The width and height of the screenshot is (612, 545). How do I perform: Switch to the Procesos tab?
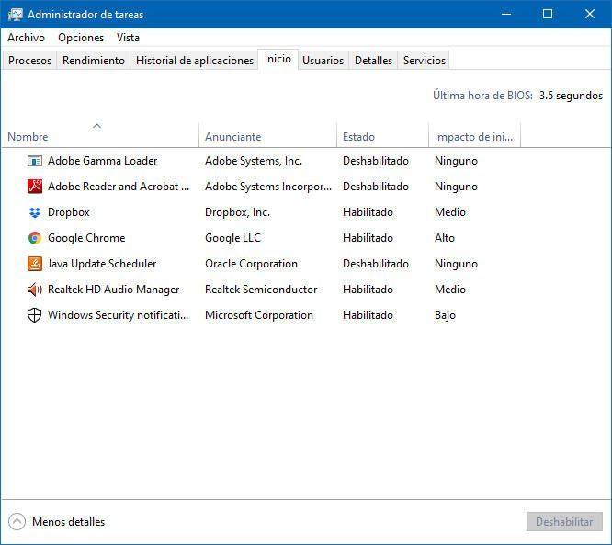[x=29, y=61]
